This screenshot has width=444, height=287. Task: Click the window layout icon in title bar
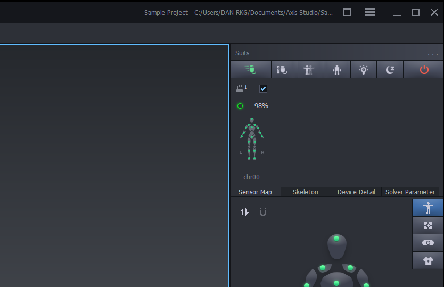coord(347,12)
